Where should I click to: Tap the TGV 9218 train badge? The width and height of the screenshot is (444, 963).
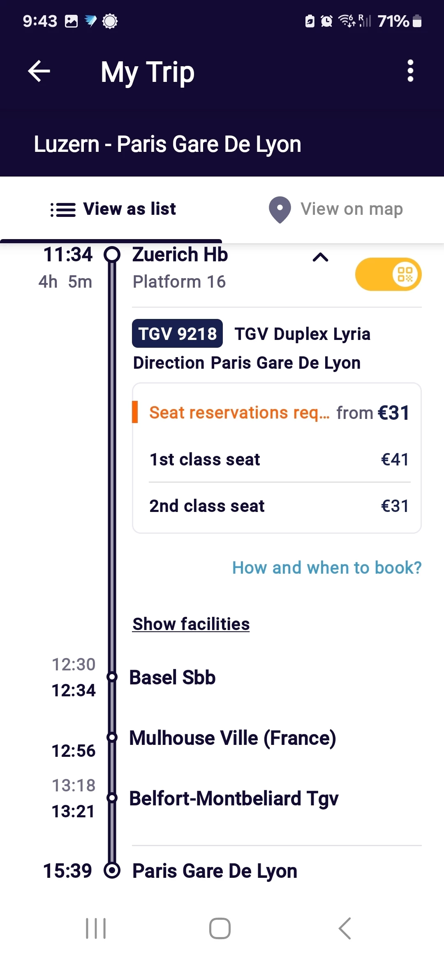(x=177, y=334)
